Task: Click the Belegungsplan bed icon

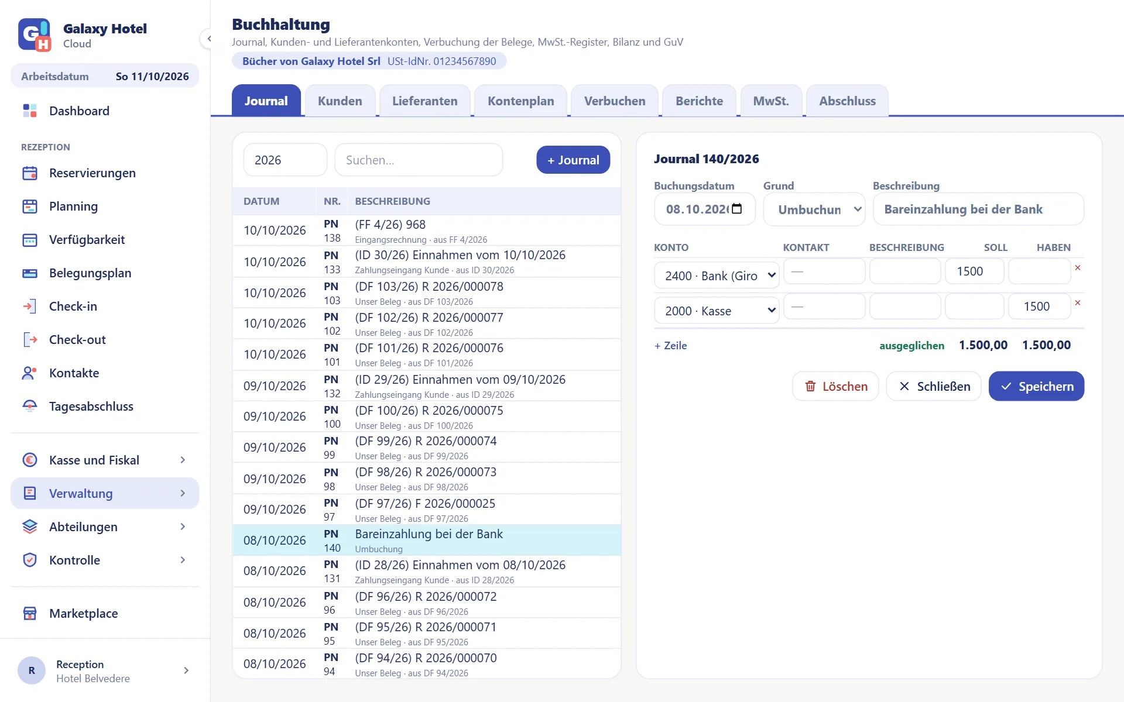Action: 30,273
